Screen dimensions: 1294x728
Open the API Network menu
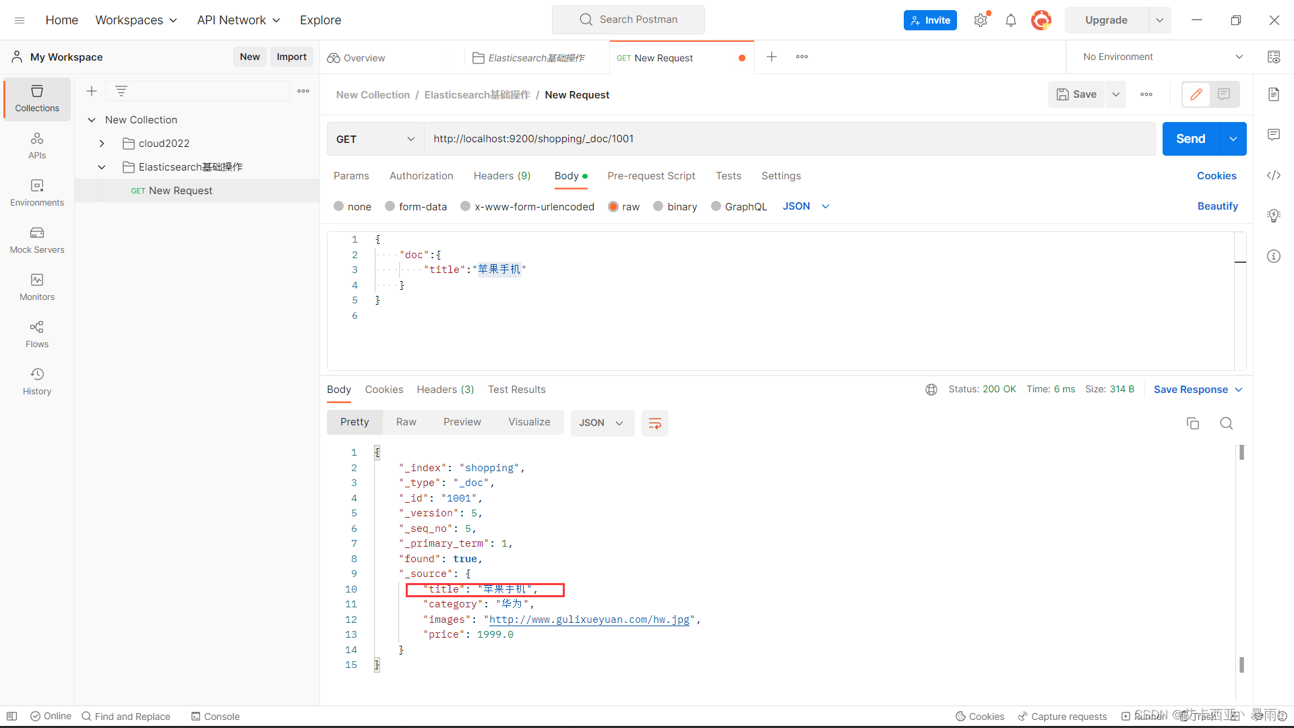click(239, 20)
